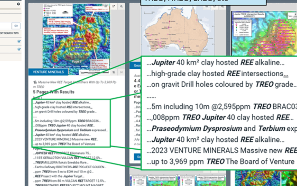Bookmark the Venture Minerals result
This screenshot has height=186, width=297.
[x=121, y=72]
